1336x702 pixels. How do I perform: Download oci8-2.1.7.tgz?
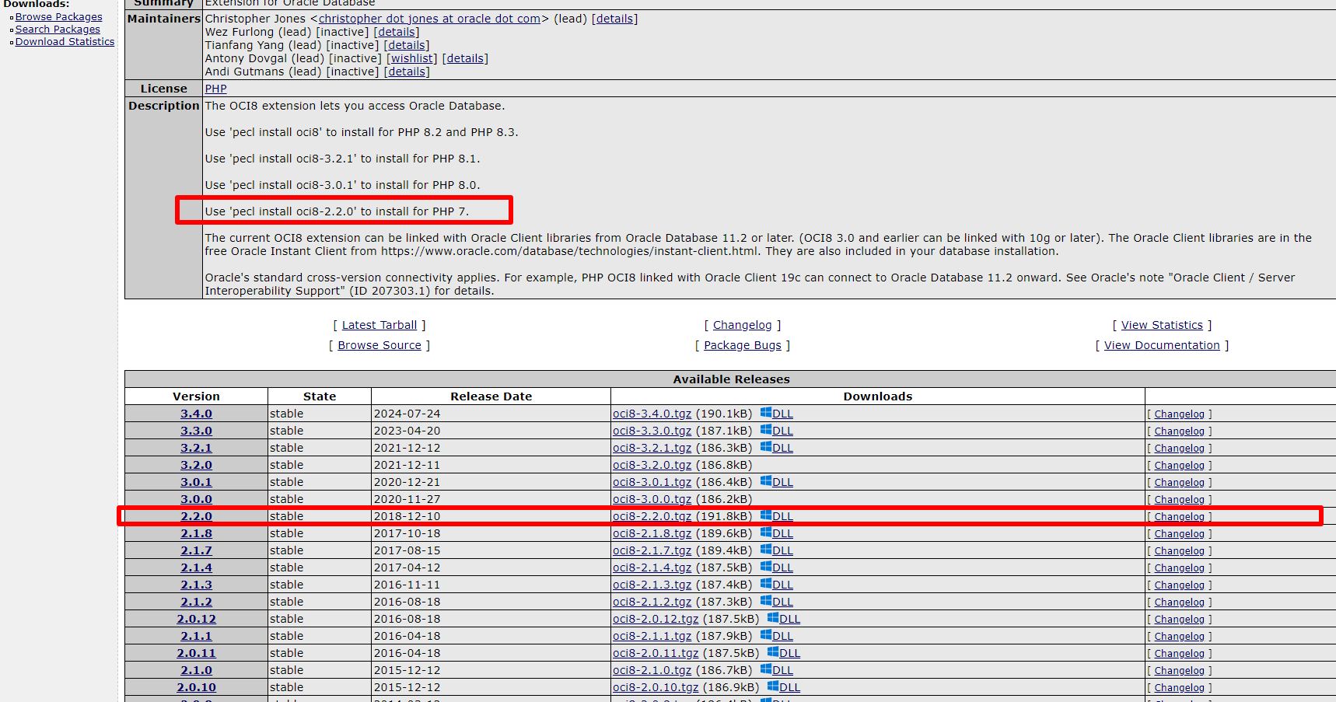click(652, 550)
